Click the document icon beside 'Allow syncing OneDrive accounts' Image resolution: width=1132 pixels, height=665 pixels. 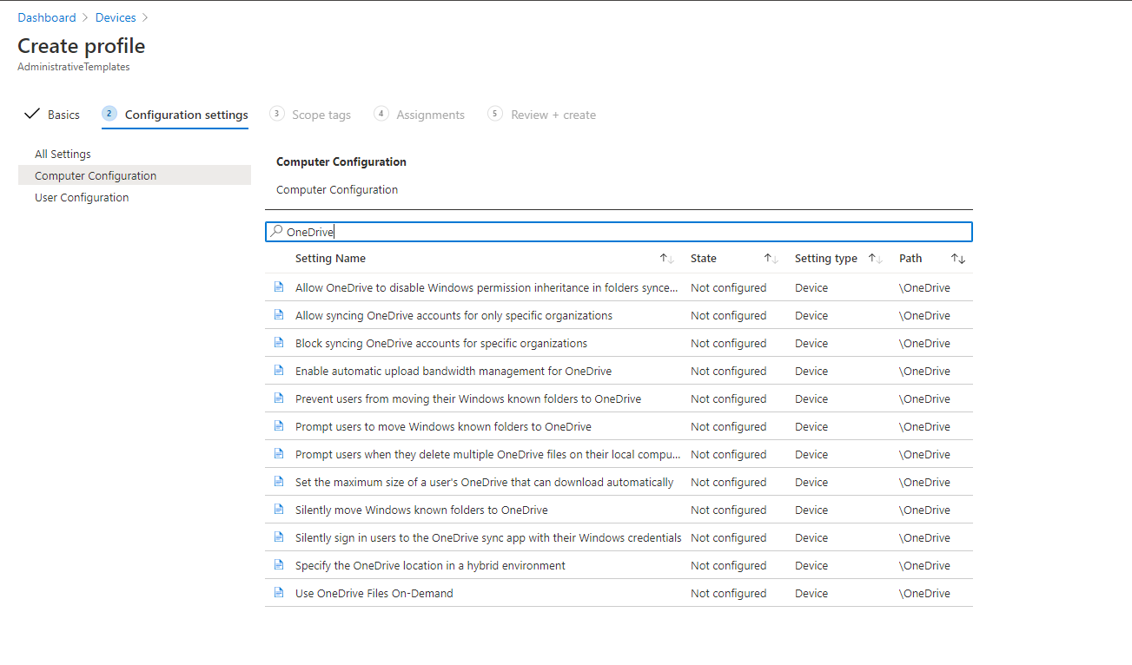(279, 314)
